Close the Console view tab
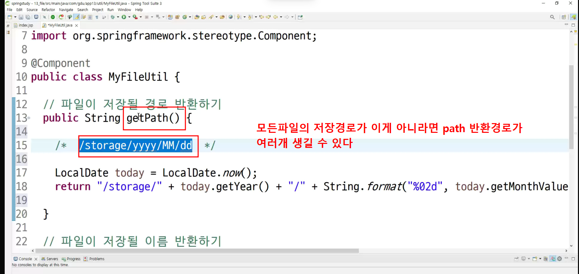579x274 pixels. coord(36,259)
